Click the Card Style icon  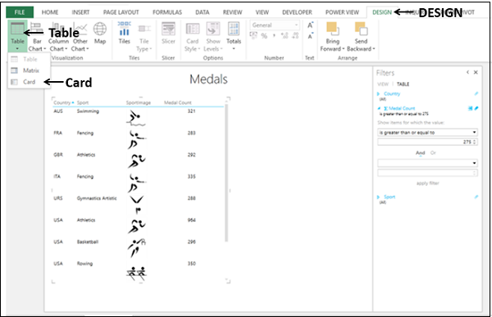[x=192, y=37]
